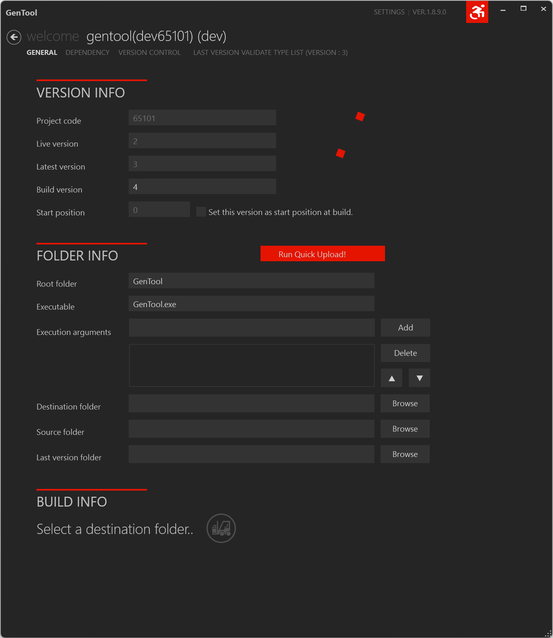
Task: Browse for the Last version folder
Action: pos(405,454)
